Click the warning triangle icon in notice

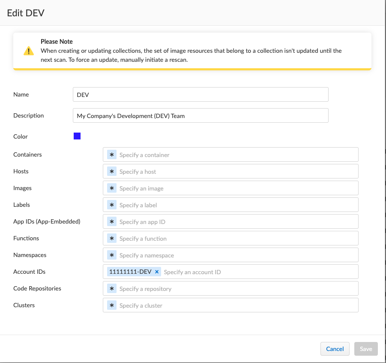click(x=28, y=51)
